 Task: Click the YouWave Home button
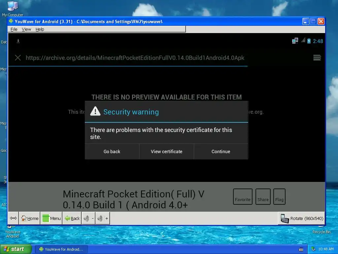click(x=30, y=218)
